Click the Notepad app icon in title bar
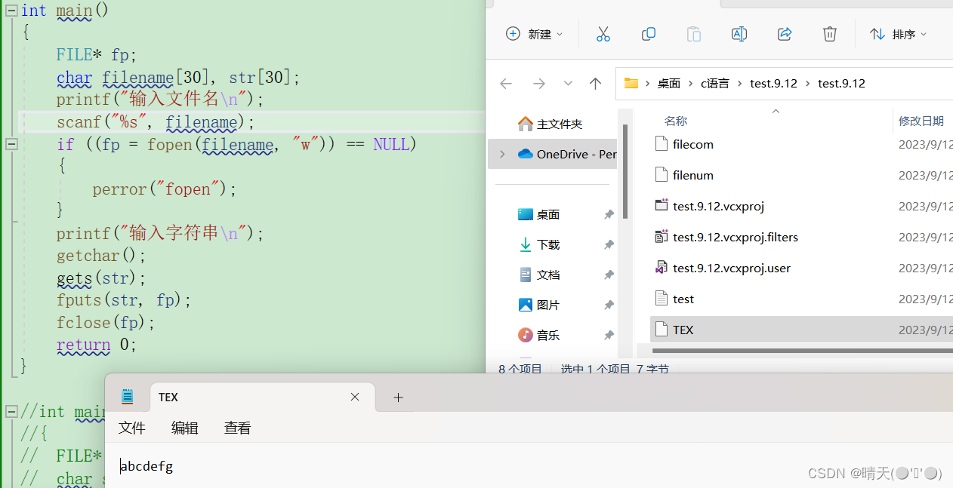This screenshot has height=488, width=953. point(127,397)
